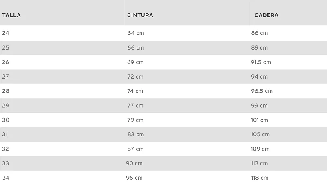The width and height of the screenshot is (327, 185).
Task: Select size 24 in the TALLA column
Action: tap(6, 33)
